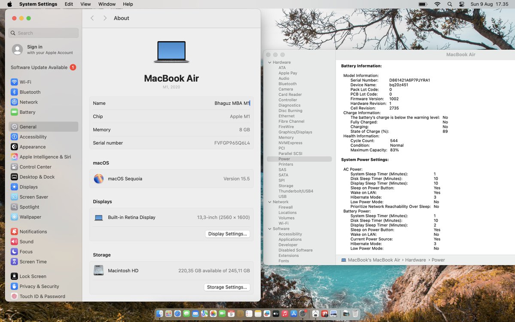
Task: Click the Wi-Fi status menu bar icon
Action: click(437, 4)
